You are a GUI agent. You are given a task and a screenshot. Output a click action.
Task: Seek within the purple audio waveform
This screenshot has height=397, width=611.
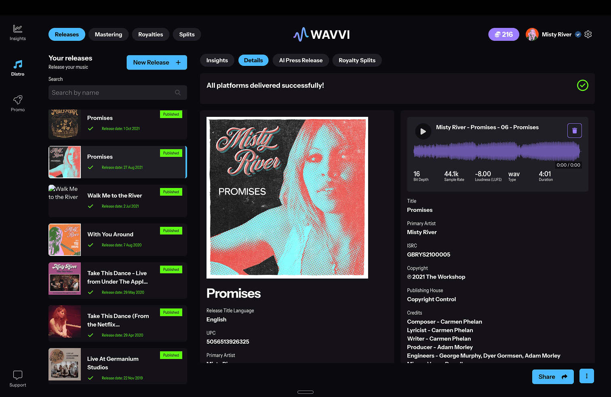497,151
